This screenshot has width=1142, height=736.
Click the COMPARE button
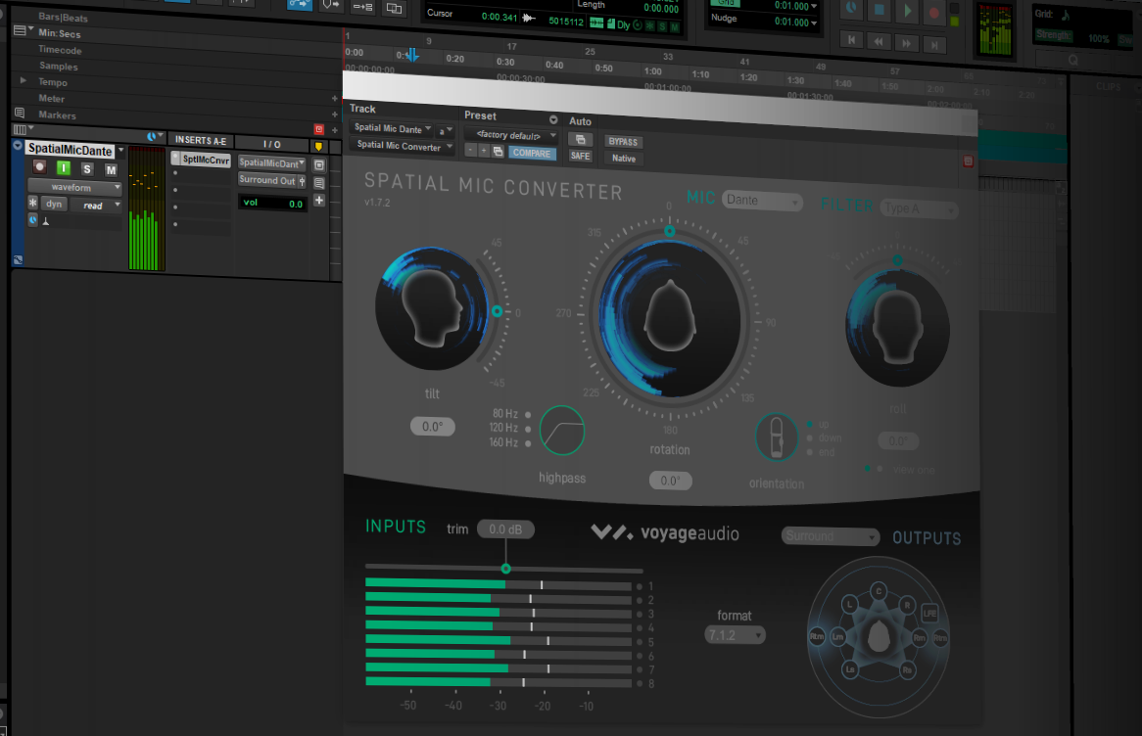(x=532, y=153)
